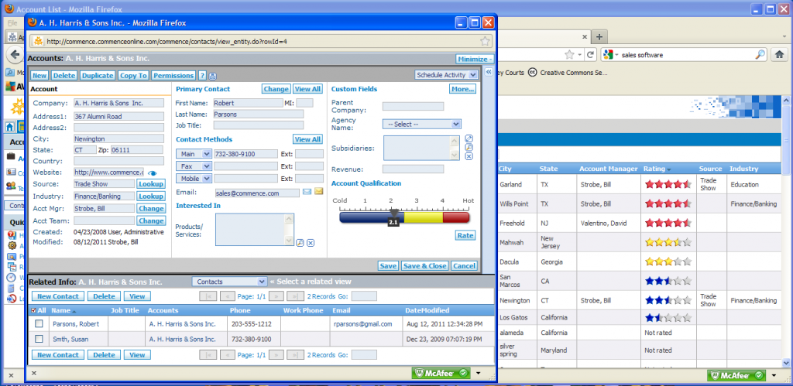Bookmark the A. H. Harris page with the star

coord(485,42)
